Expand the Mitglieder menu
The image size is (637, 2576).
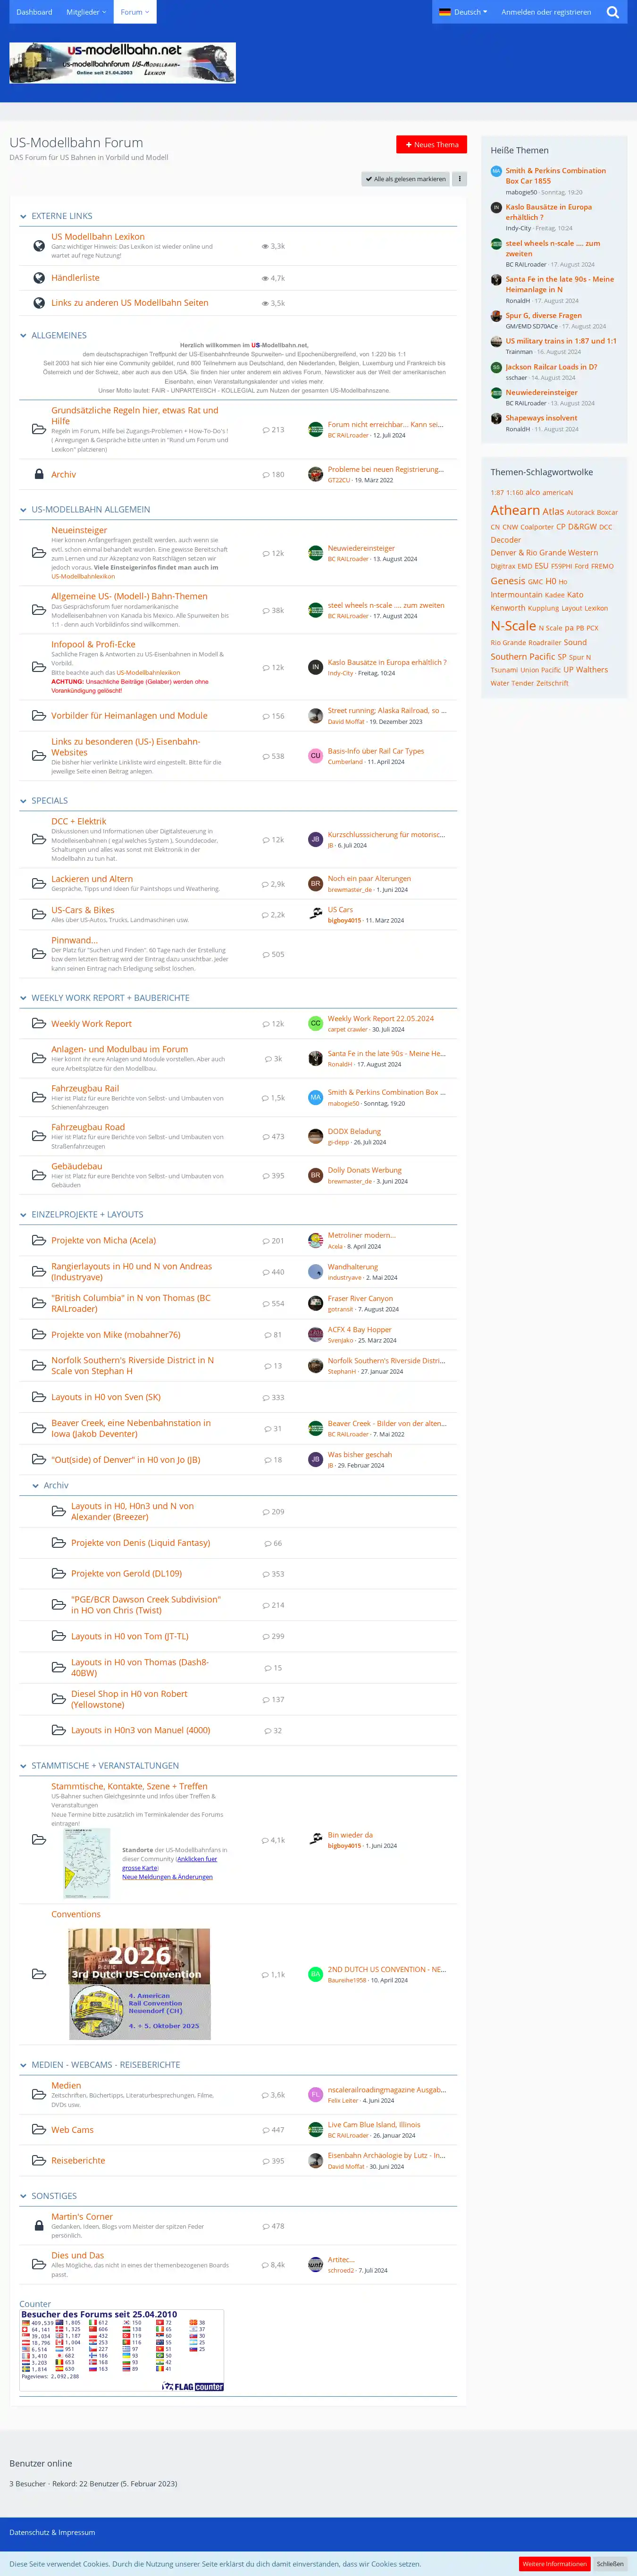tap(86, 12)
